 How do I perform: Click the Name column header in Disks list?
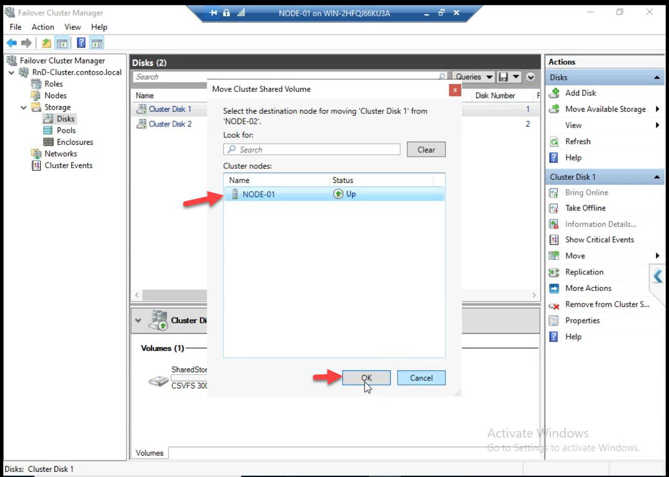point(145,96)
